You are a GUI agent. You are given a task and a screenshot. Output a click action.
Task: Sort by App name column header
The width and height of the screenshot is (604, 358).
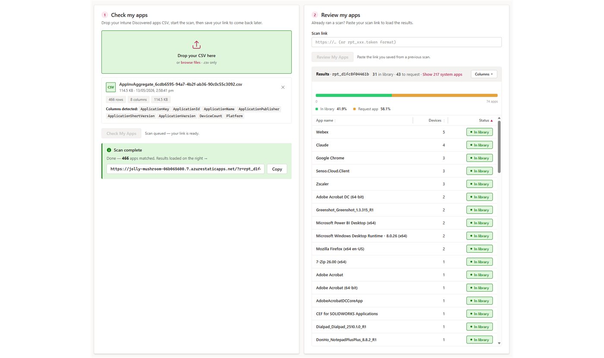coord(326,121)
